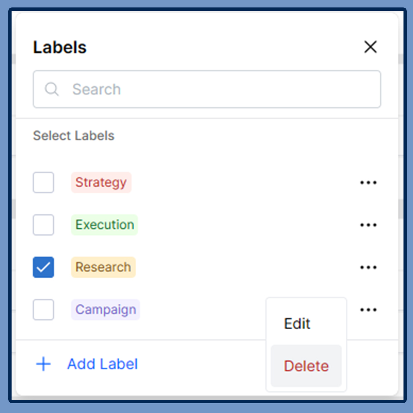Open more options for Research label
The image size is (413, 413).
[368, 268]
